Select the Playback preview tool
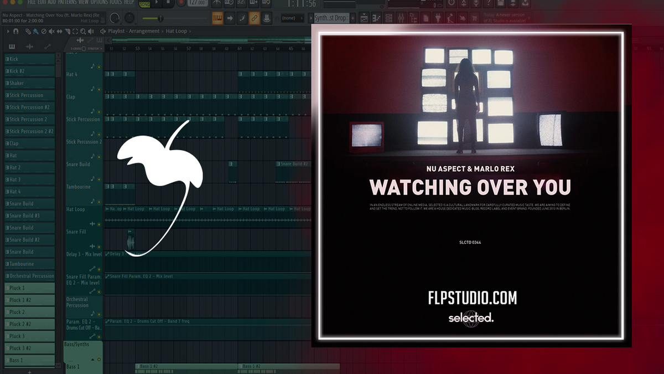This screenshot has height=374, width=664. tap(91, 31)
